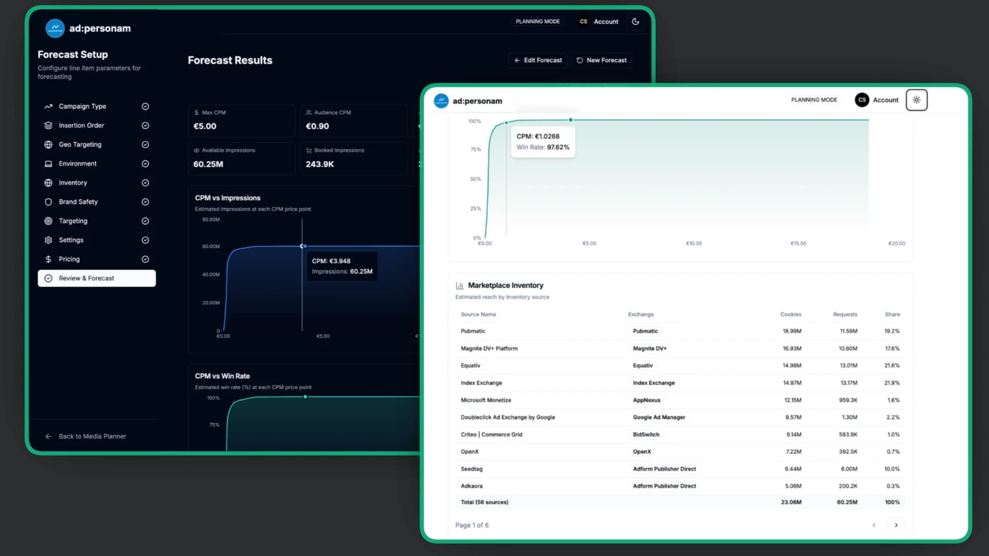Start a New Forecast
This screenshot has height=556, width=989.
tap(601, 60)
